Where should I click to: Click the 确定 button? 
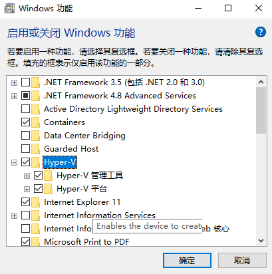click(187, 260)
